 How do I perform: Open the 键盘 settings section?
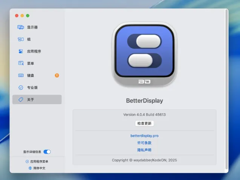point(37,75)
